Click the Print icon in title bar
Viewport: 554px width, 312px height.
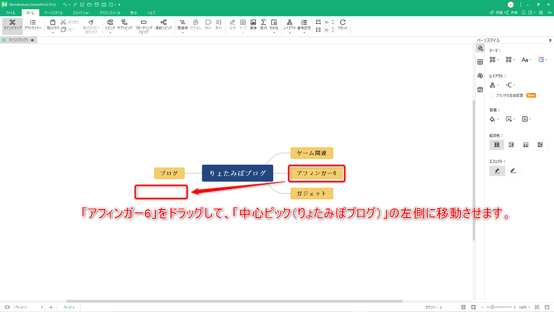104,4
